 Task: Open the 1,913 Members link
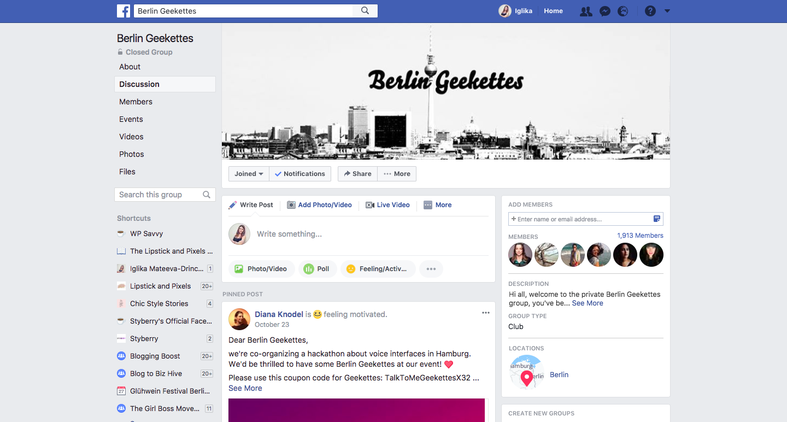640,236
